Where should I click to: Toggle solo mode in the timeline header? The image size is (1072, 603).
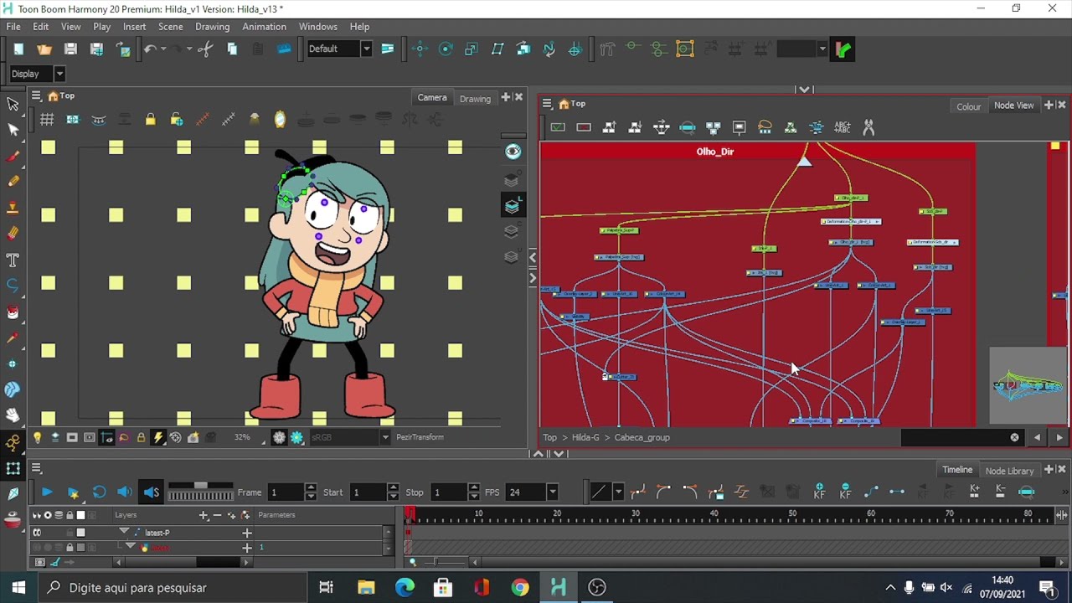pos(48,515)
